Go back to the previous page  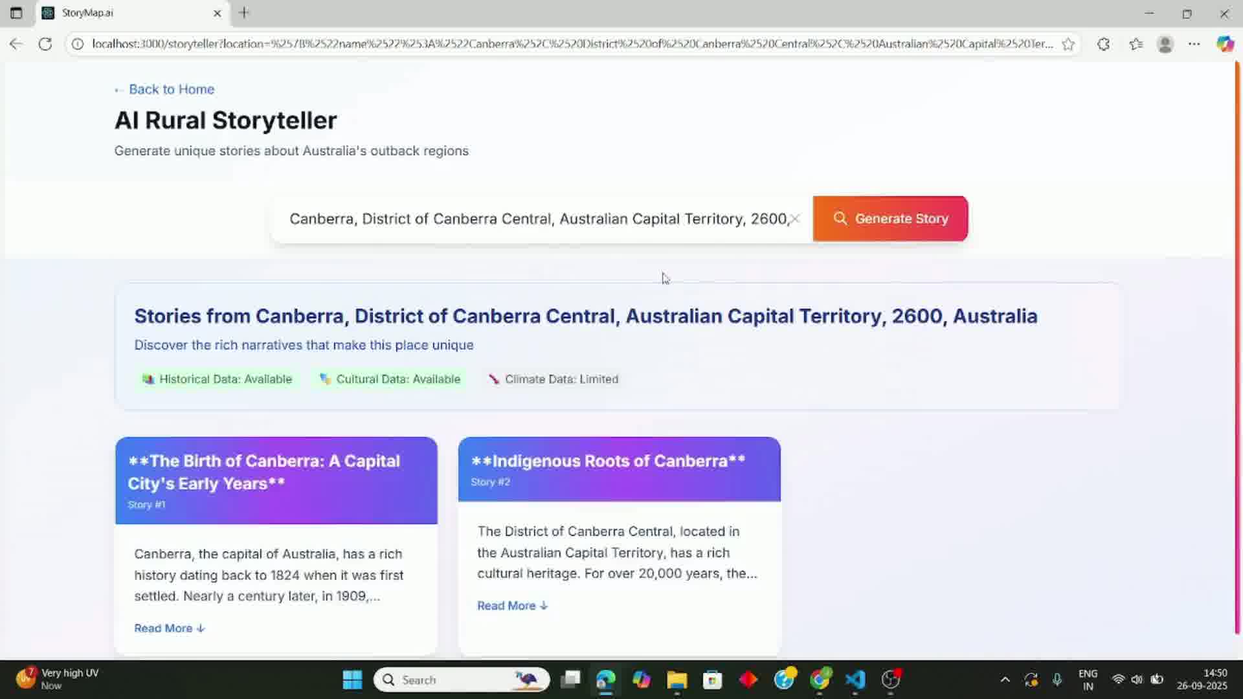click(x=16, y=44)
